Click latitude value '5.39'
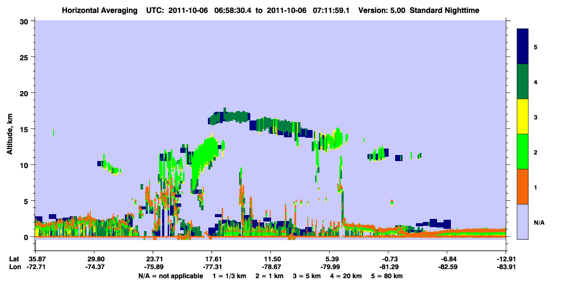This screenshot has width=562, height=288. tap(329, 259)
